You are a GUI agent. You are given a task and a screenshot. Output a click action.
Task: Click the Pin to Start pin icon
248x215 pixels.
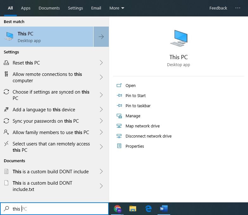(119, 95)
